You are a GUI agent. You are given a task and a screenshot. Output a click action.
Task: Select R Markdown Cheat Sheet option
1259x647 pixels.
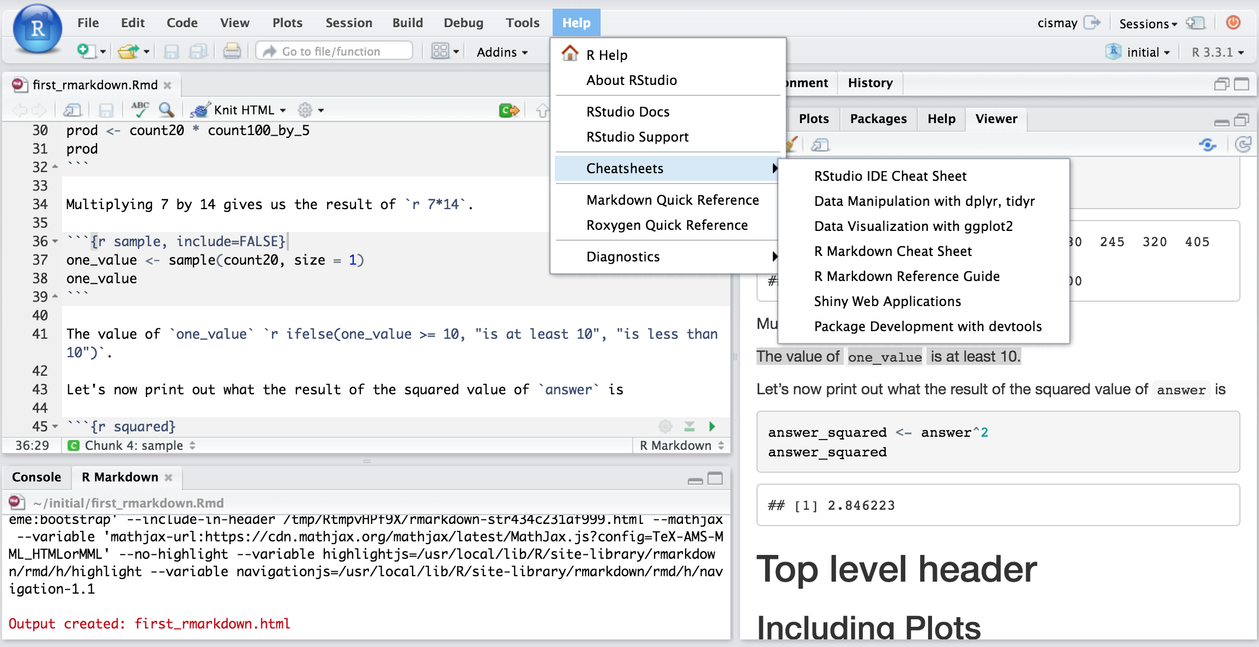tap(892, 252)
